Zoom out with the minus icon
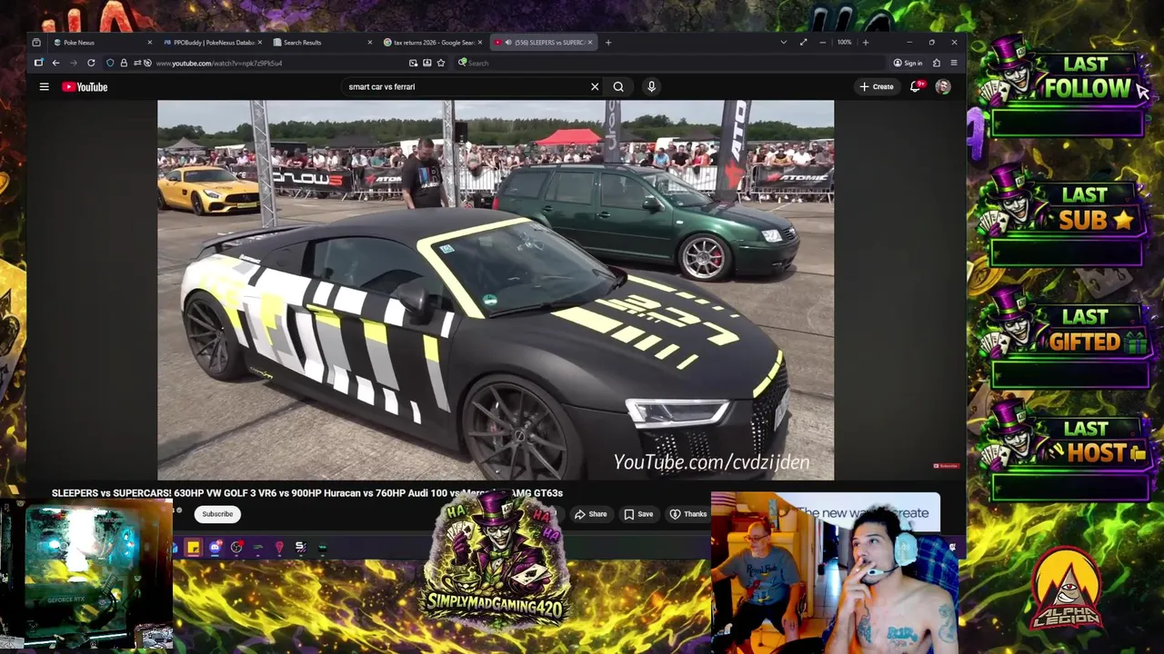This screenshot has height=654, width=1164. pyautogui.click(x=823, y=42)
